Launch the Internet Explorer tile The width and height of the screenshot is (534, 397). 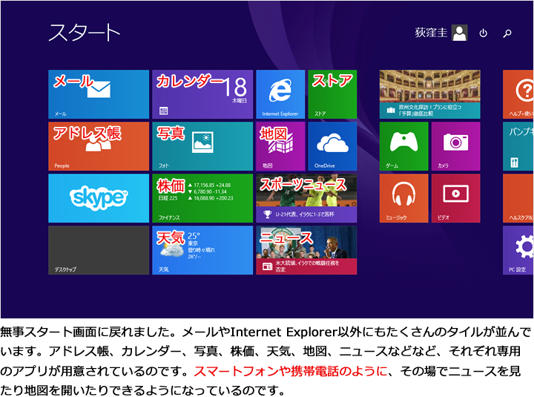[280, 94]
